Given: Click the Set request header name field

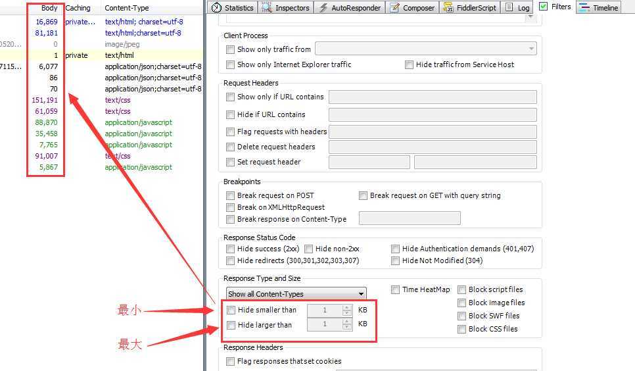Looking at the screenshot, I should pos(369,162).
